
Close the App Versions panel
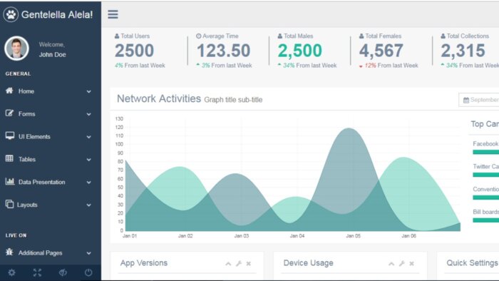[x=249, y=263]
